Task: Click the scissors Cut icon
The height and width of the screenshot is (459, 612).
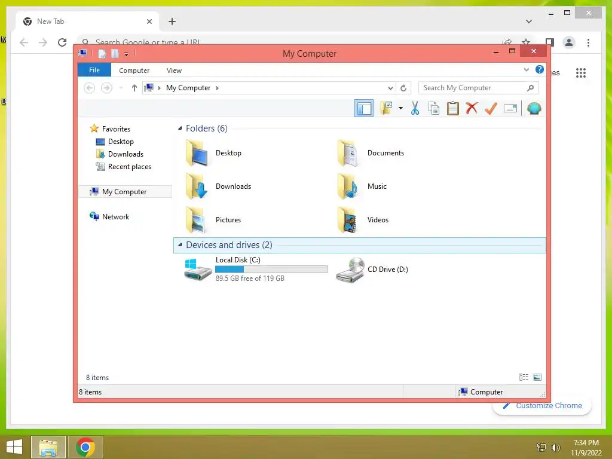Action: (415, 108)
